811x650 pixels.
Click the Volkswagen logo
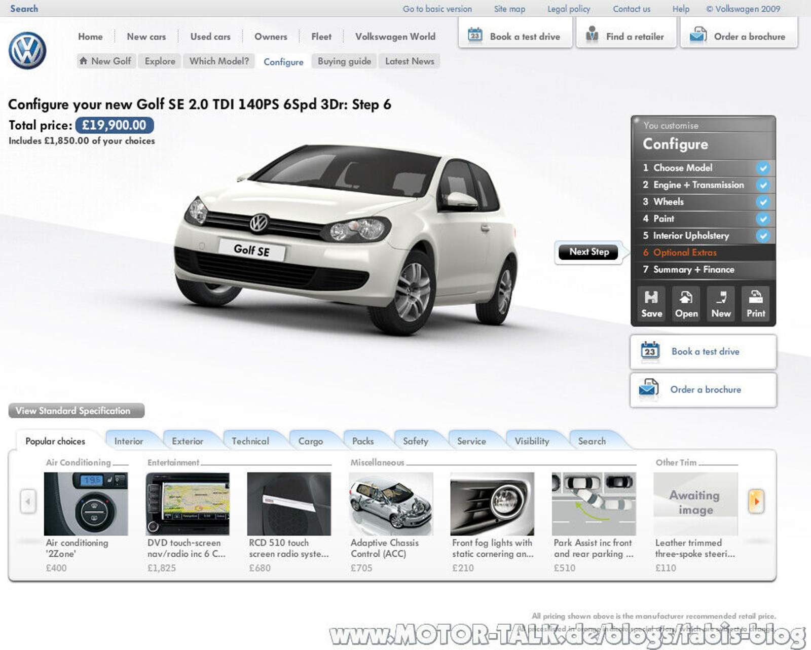point(27,51)
